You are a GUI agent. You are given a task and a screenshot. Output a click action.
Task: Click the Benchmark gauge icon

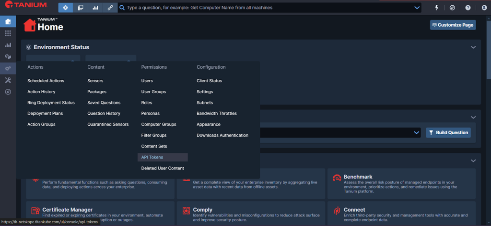pyautogui.click(x=337, y=178)
